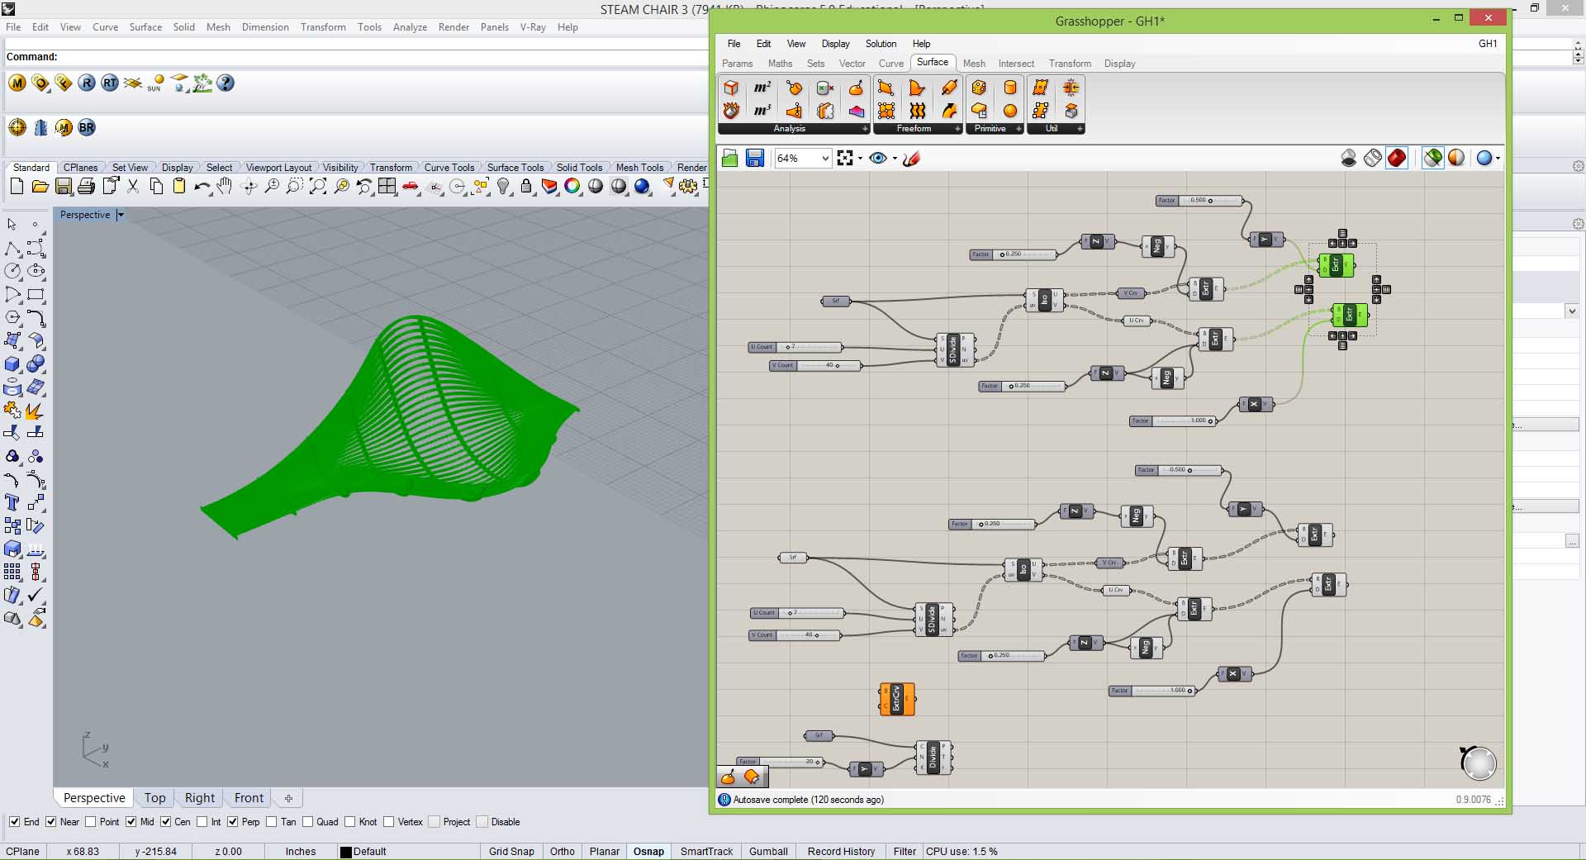Viewport: 1586px width, 860px height.
Task: Enable the Quad osnap checkbox
Action: [308, 822]
